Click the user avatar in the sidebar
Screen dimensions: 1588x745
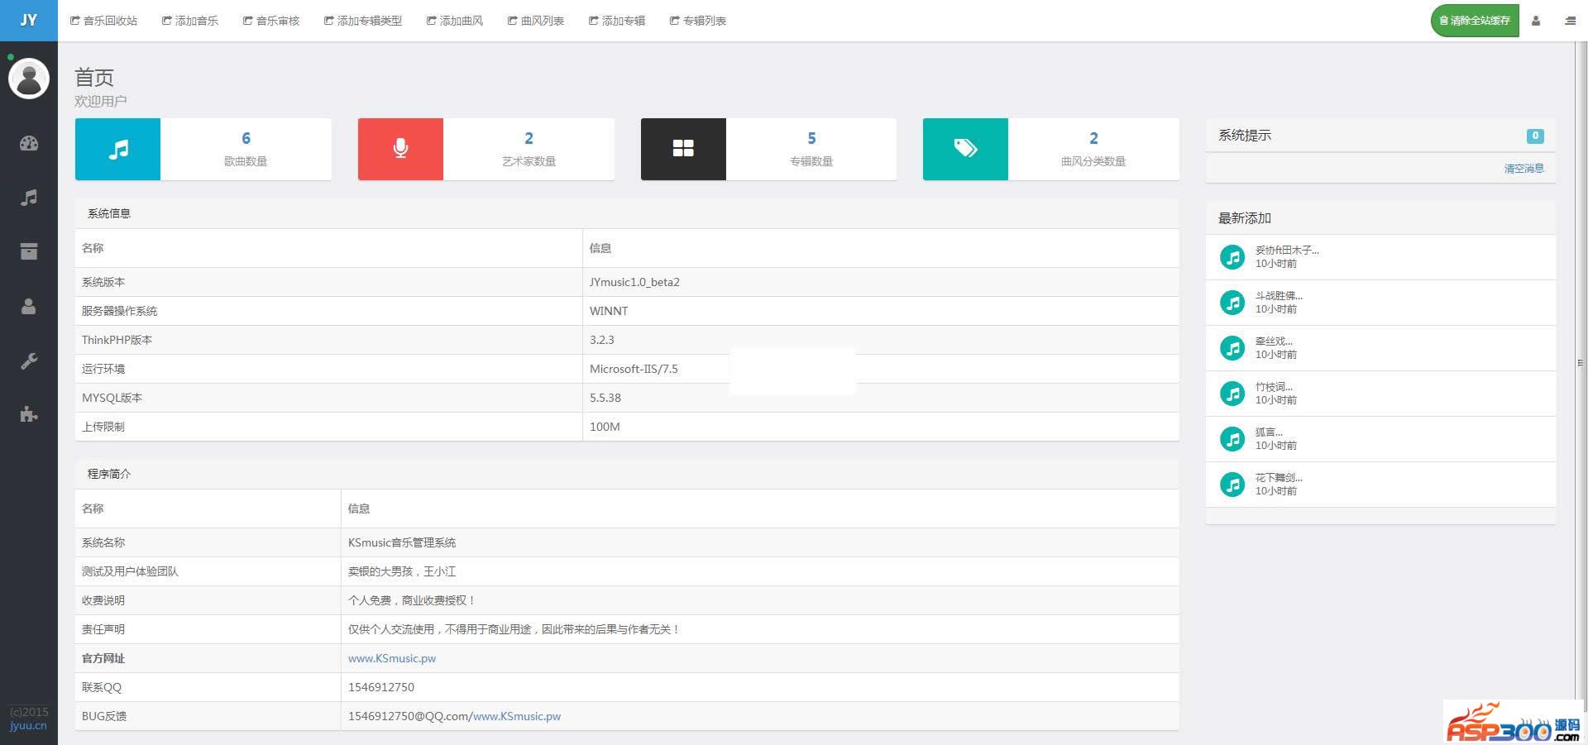pos(29,79)
